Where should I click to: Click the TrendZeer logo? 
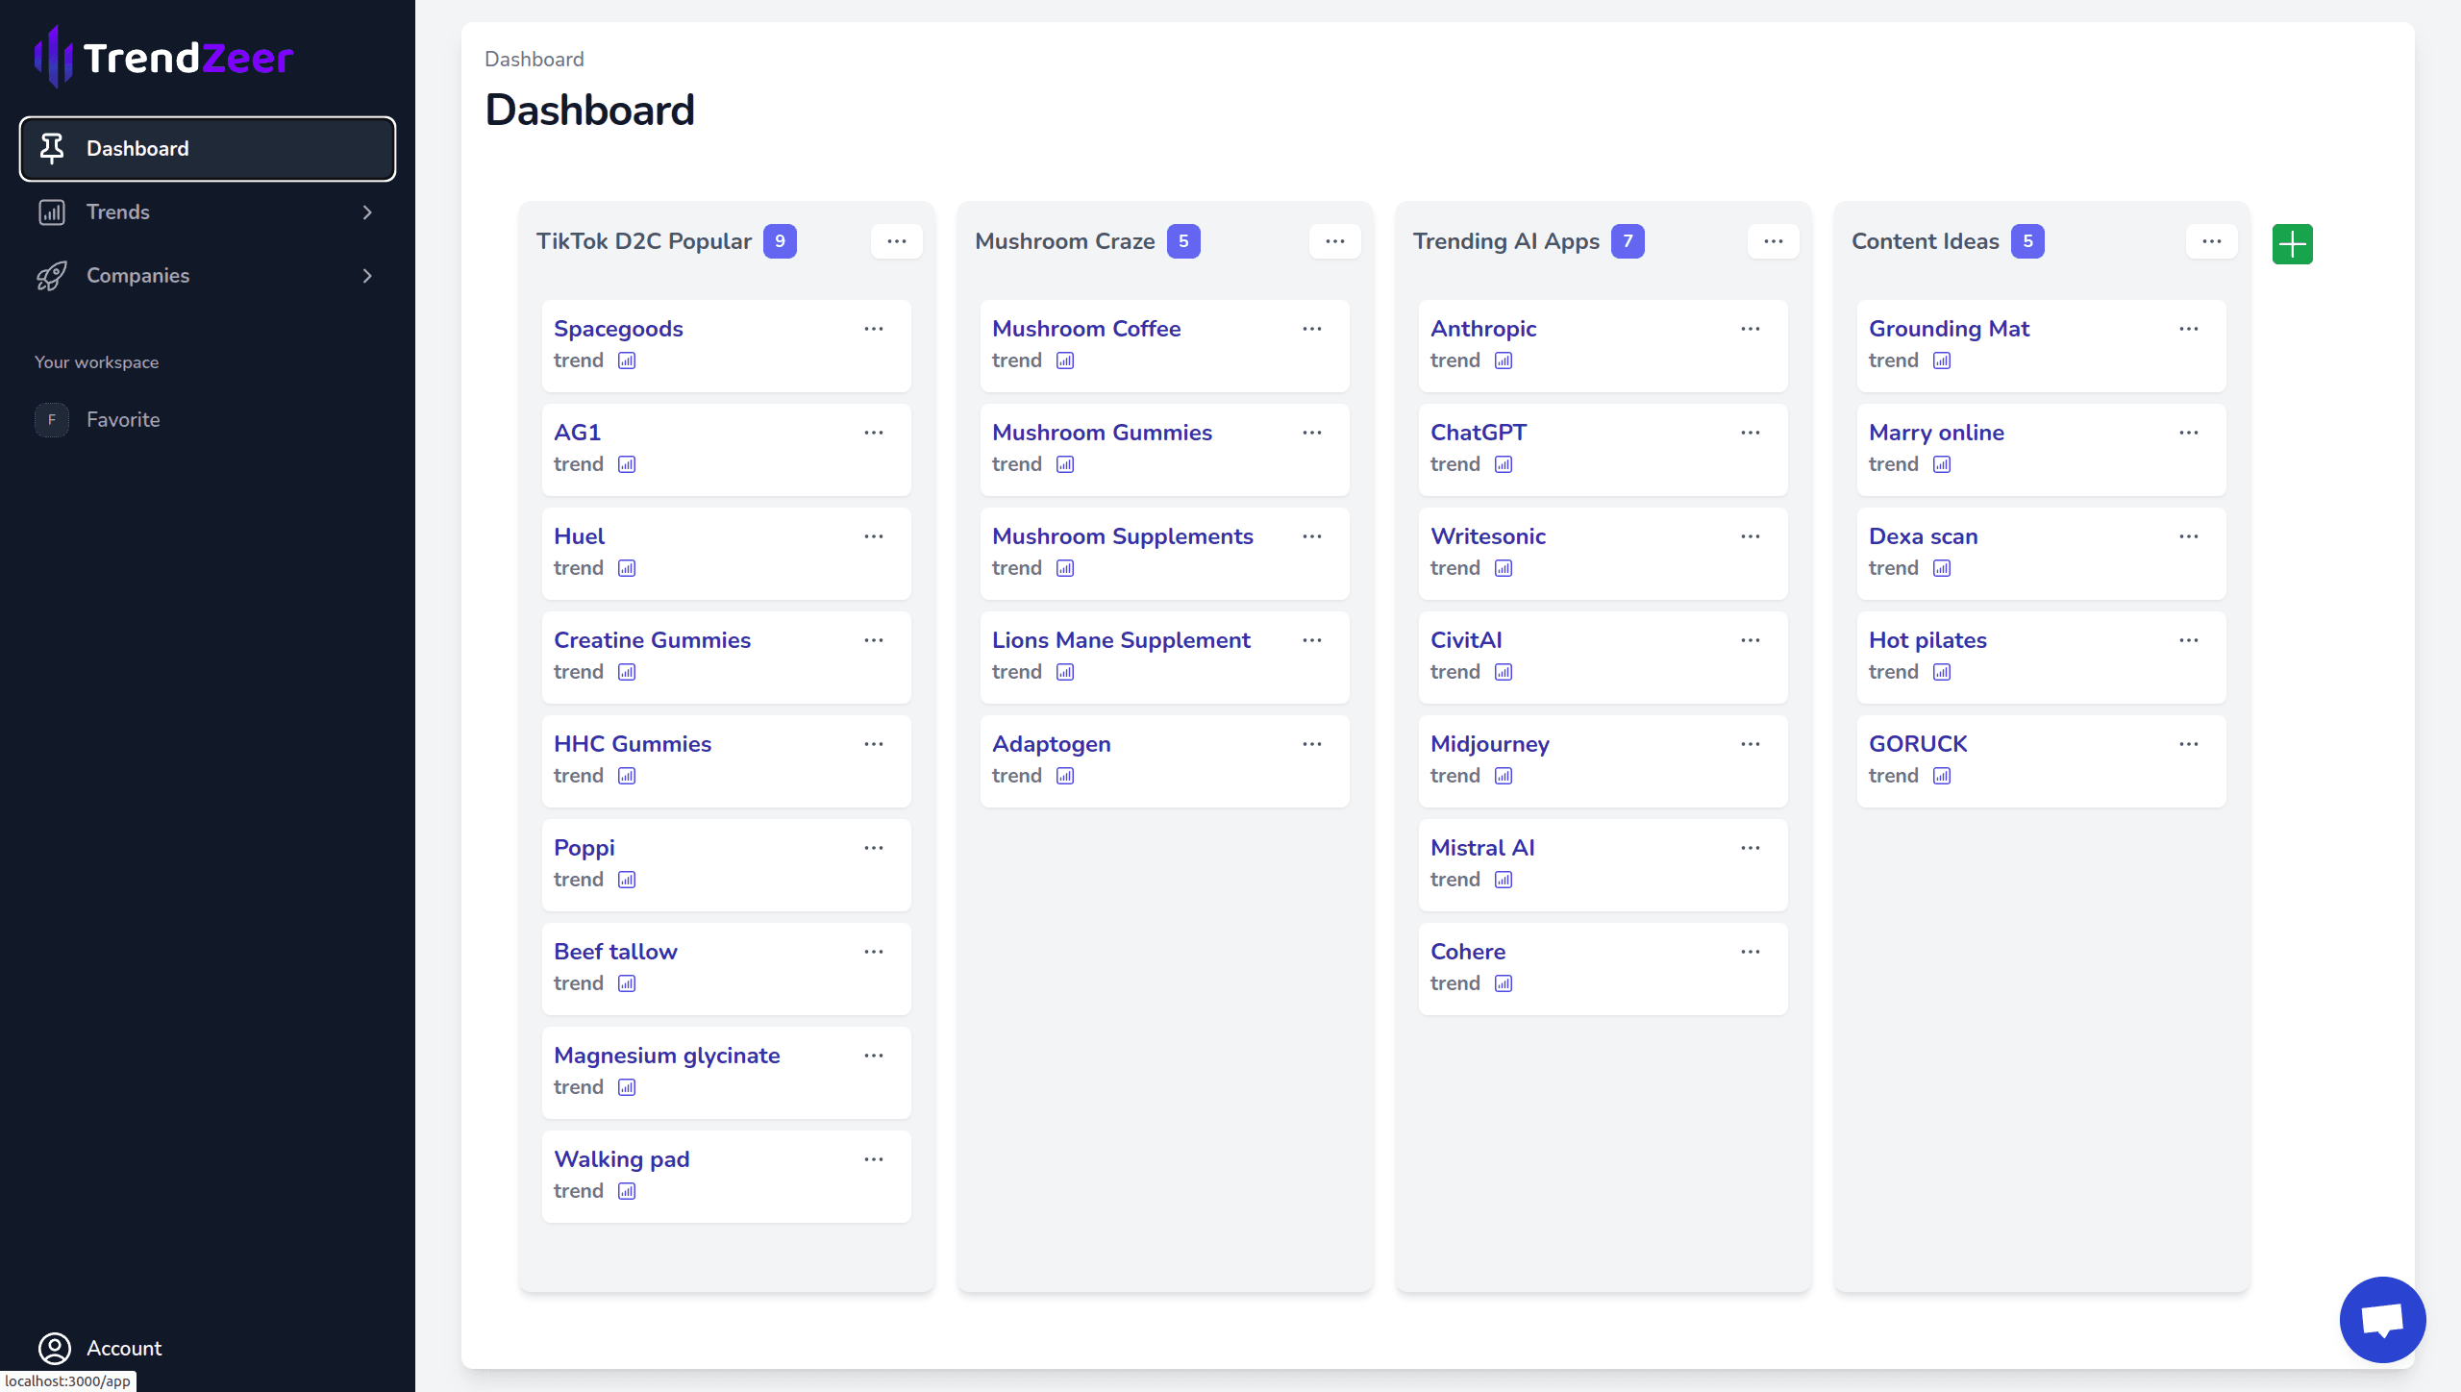click(163, 58)
